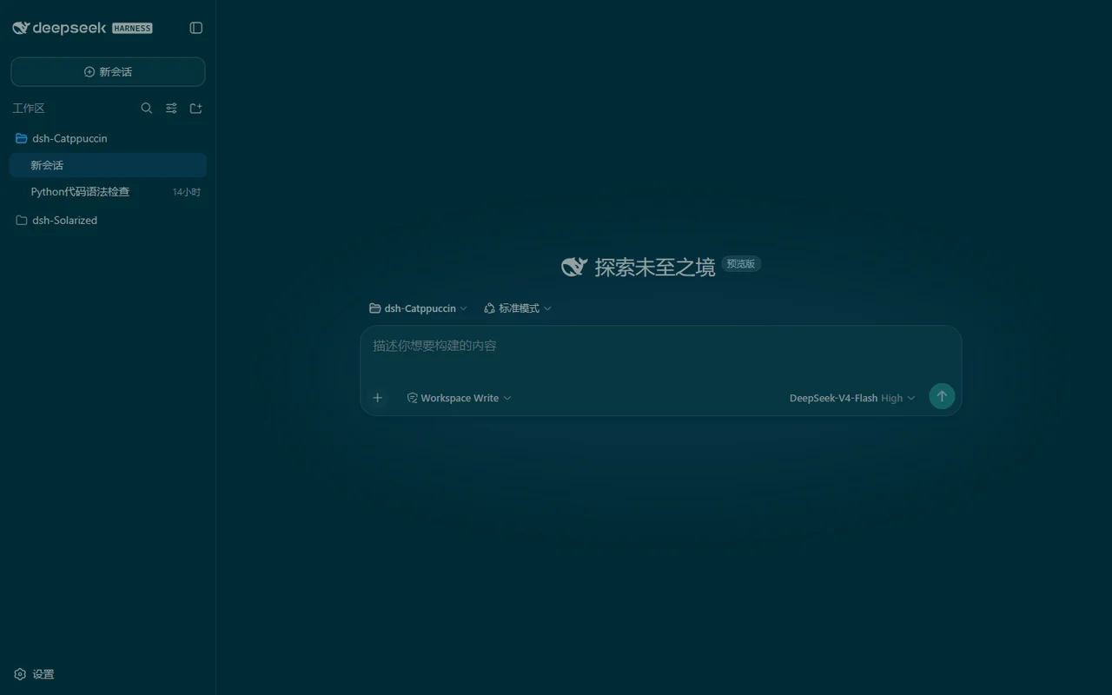Viewport: 1112px width, 695px height.
Task: Click the 工作区 section label
Action: (29, 109)
